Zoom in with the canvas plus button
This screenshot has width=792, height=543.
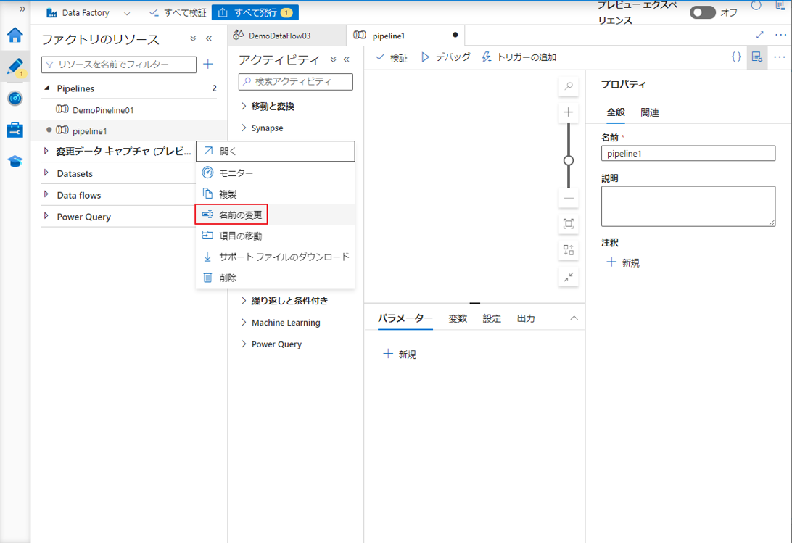pos(569,112)
